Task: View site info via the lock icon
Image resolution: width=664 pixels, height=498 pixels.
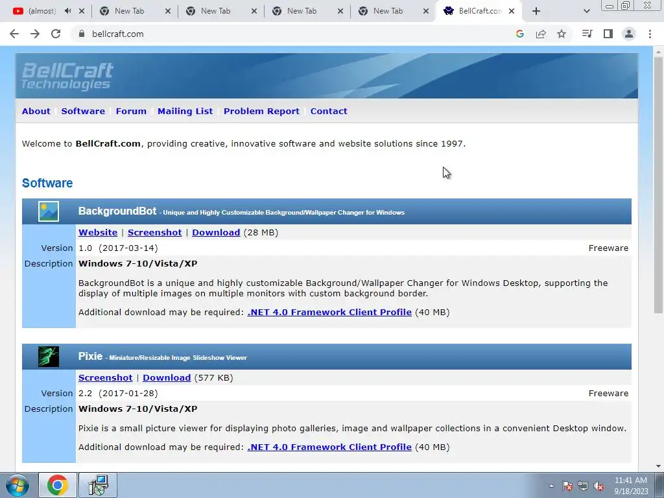Action: click(82, 34)
